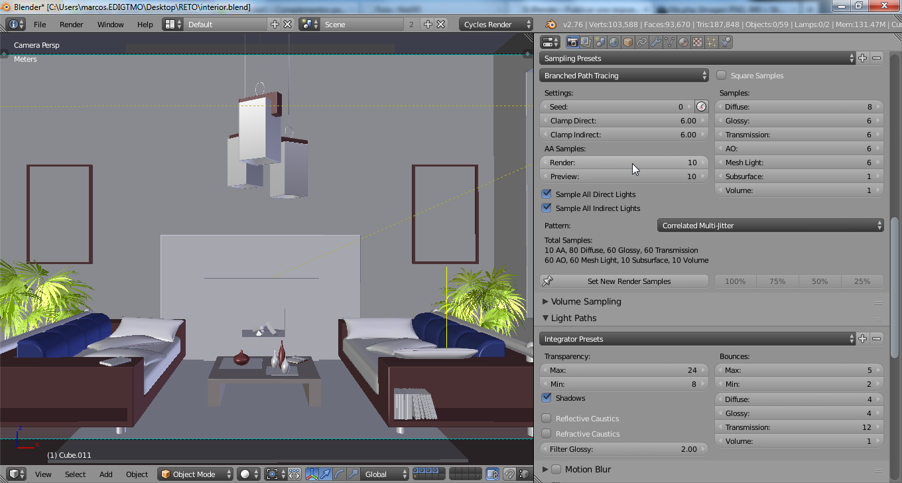This screenshot has height=483, width=902.
Task: Open the Render properties tab (camera icon)
Action: 572,42
